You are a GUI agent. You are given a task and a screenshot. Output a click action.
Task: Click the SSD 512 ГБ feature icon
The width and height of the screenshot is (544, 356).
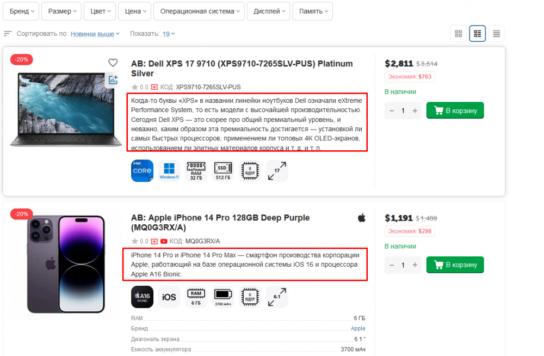point(223,170)
